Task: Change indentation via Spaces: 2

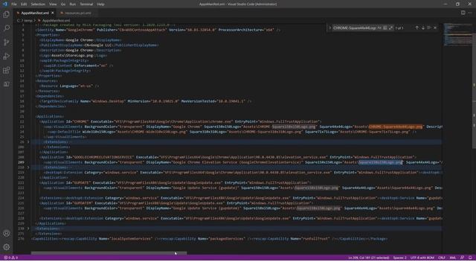Action: point(399,258)
